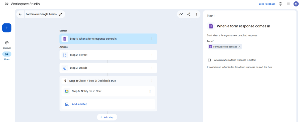300x122 pixels.
Task: Click the branch icon on Step 4
Action: pos(65,81)
